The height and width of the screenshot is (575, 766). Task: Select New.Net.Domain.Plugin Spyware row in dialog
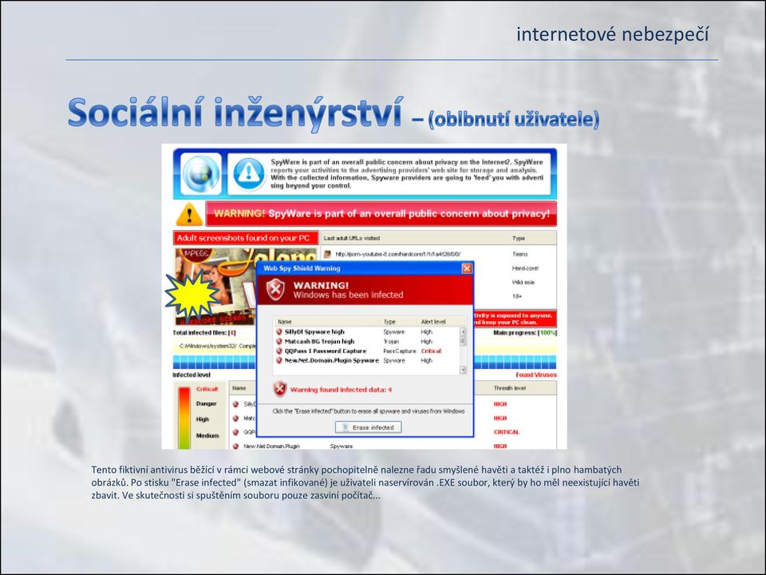coord(366,360)
